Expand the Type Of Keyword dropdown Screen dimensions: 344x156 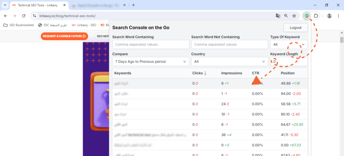pyautogui.click(x=289, y=45)
